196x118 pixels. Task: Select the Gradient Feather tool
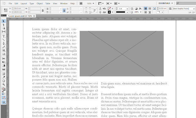tap(3, 69)
